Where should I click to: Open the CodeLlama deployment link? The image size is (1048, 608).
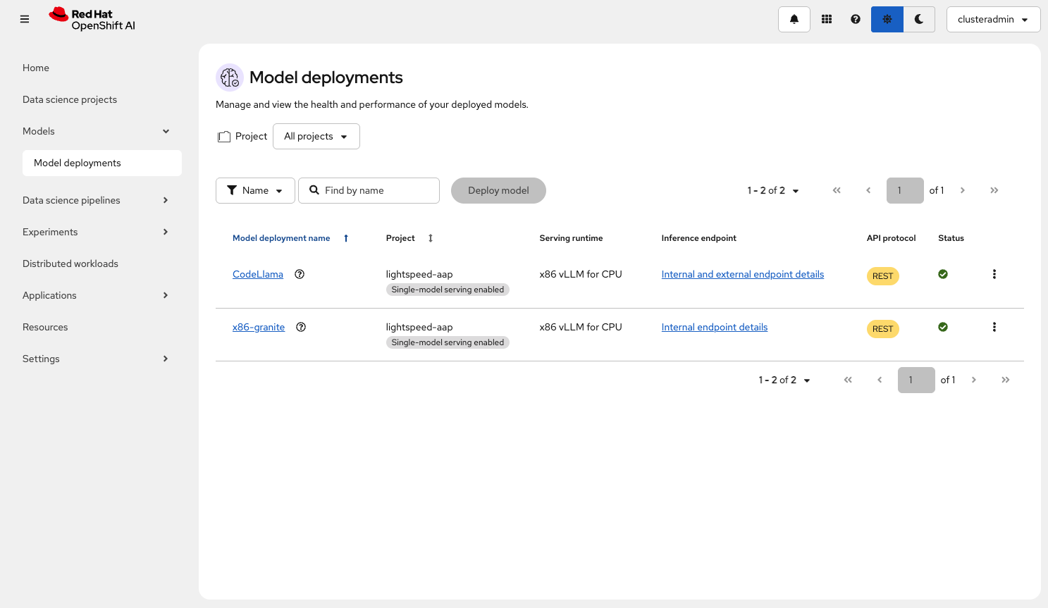258,274
